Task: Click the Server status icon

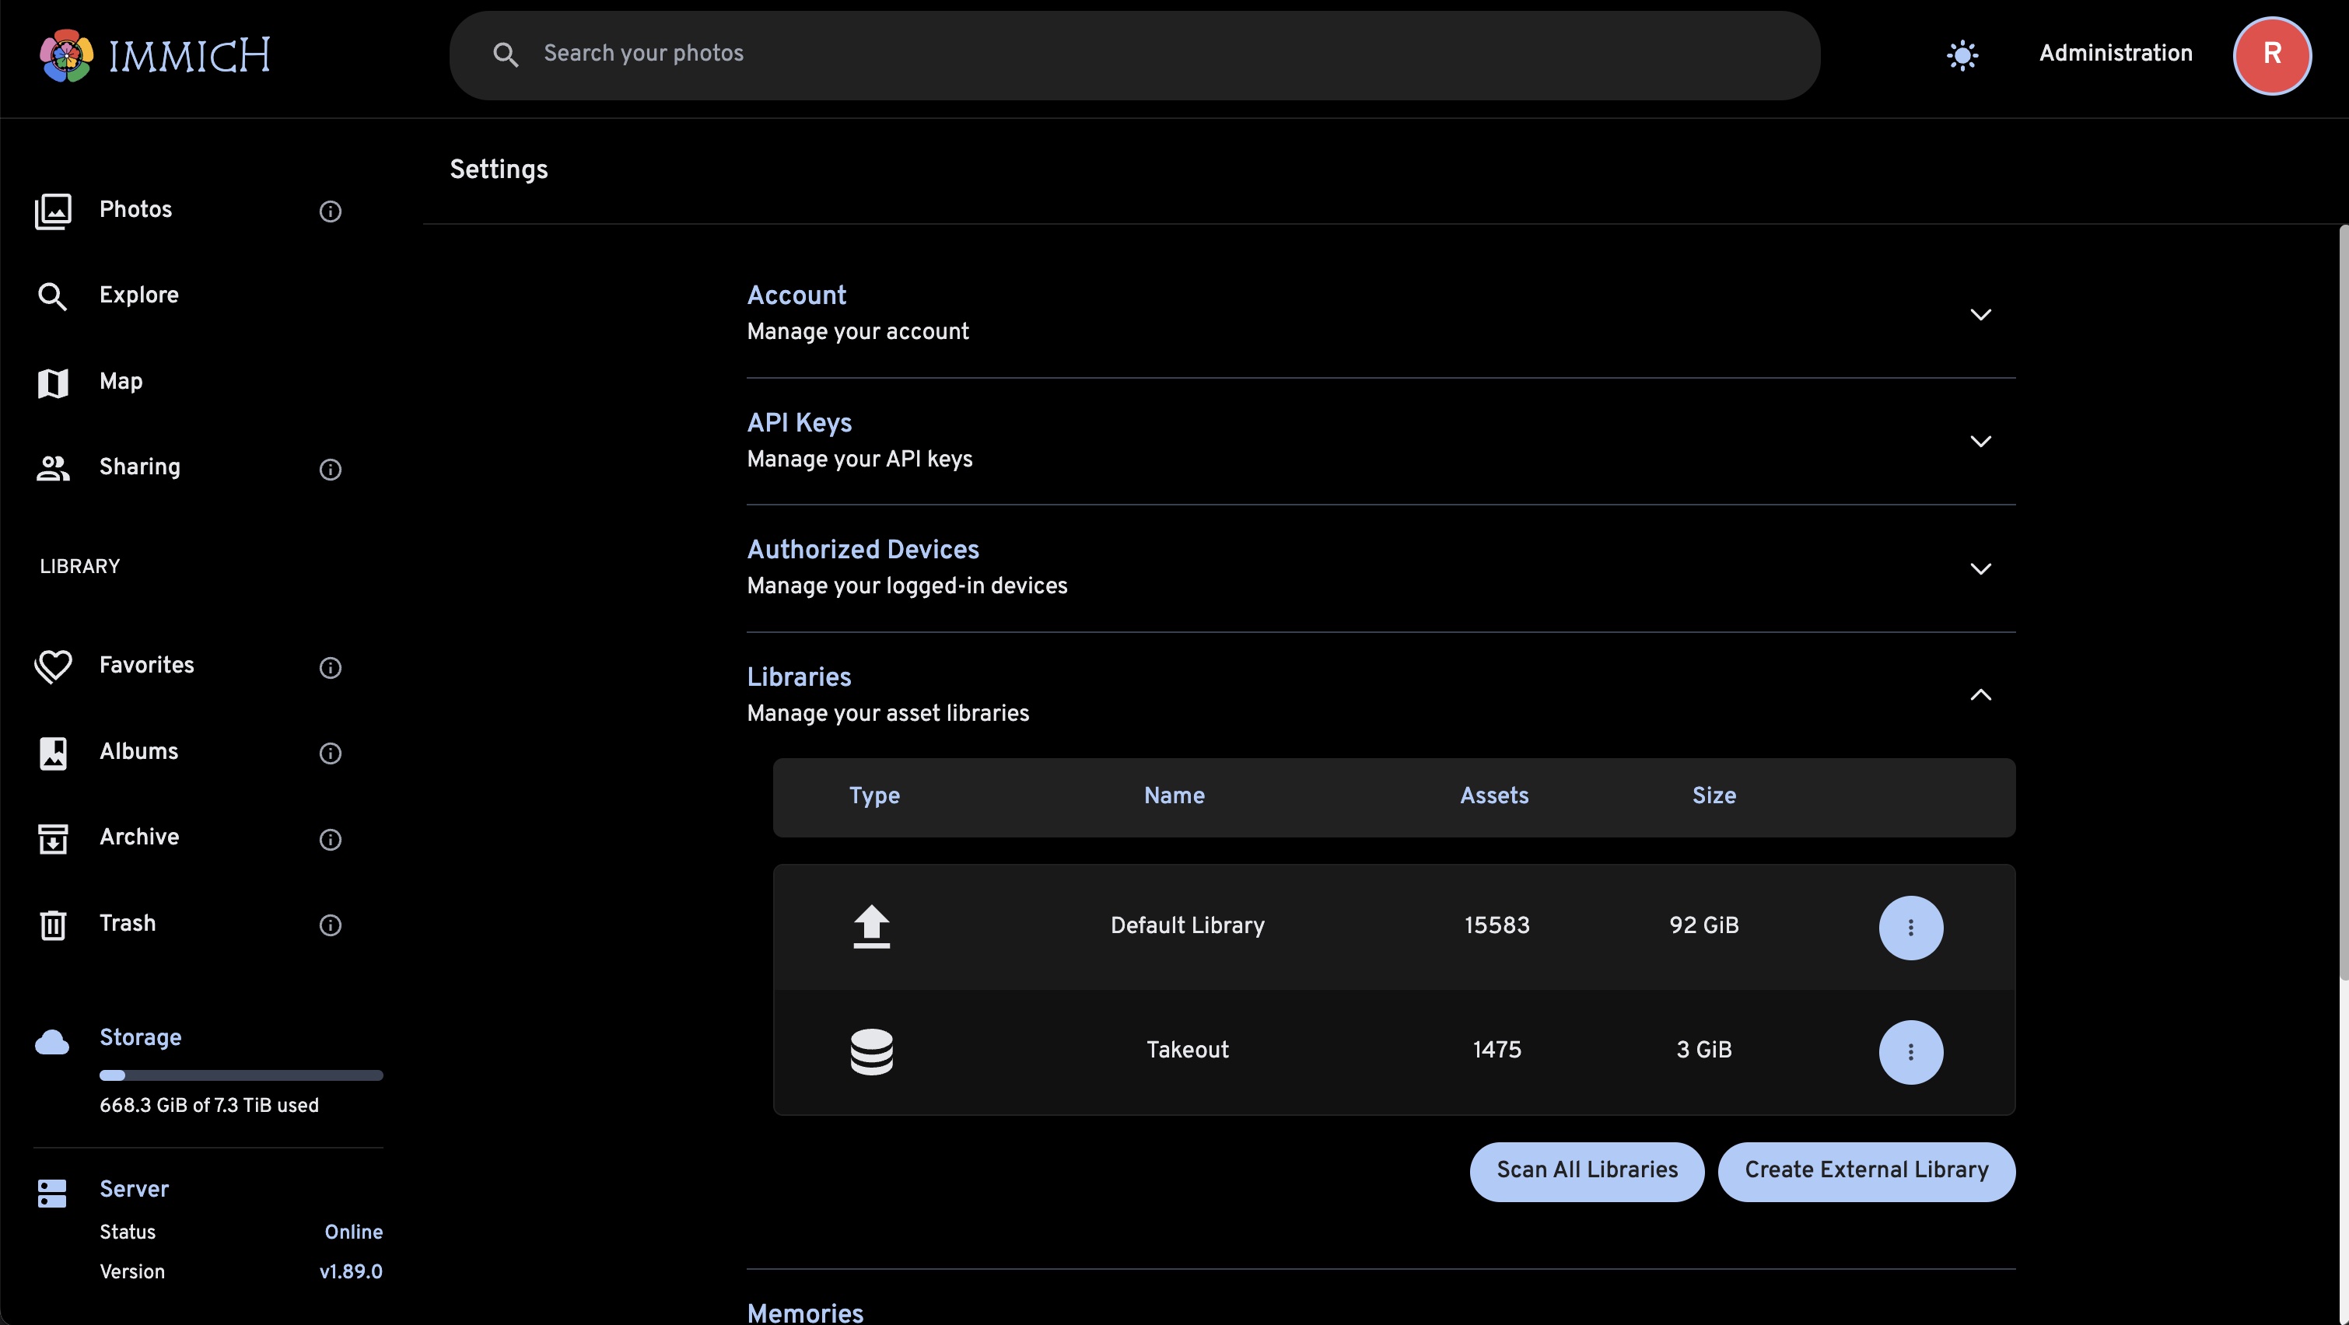Action: [x=52, y=1193]
